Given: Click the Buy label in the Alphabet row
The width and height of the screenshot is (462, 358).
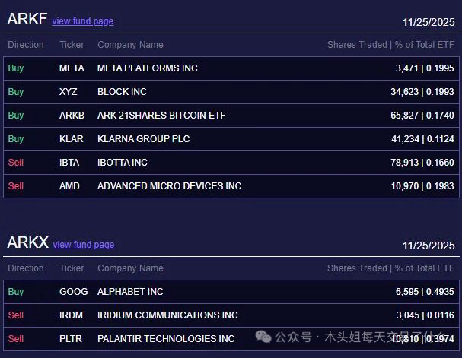Looking at the screenshot, I should coord(15,292).
